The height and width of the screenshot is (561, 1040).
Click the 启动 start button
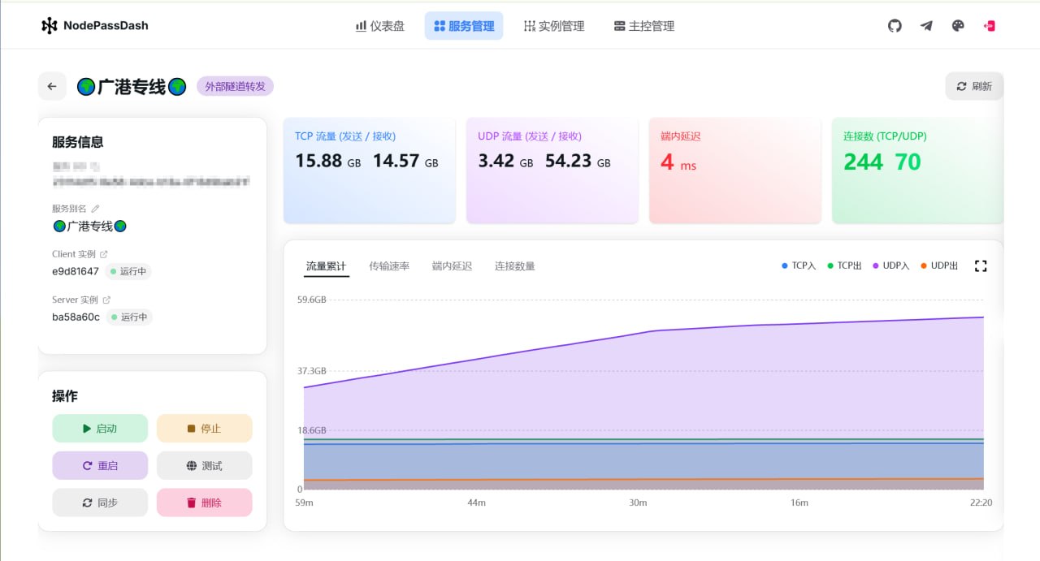(100, 429)
